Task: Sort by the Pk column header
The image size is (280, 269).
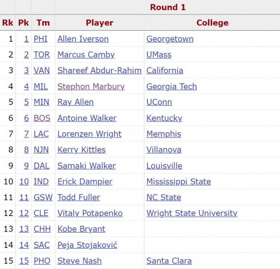Action: (24, 23)
